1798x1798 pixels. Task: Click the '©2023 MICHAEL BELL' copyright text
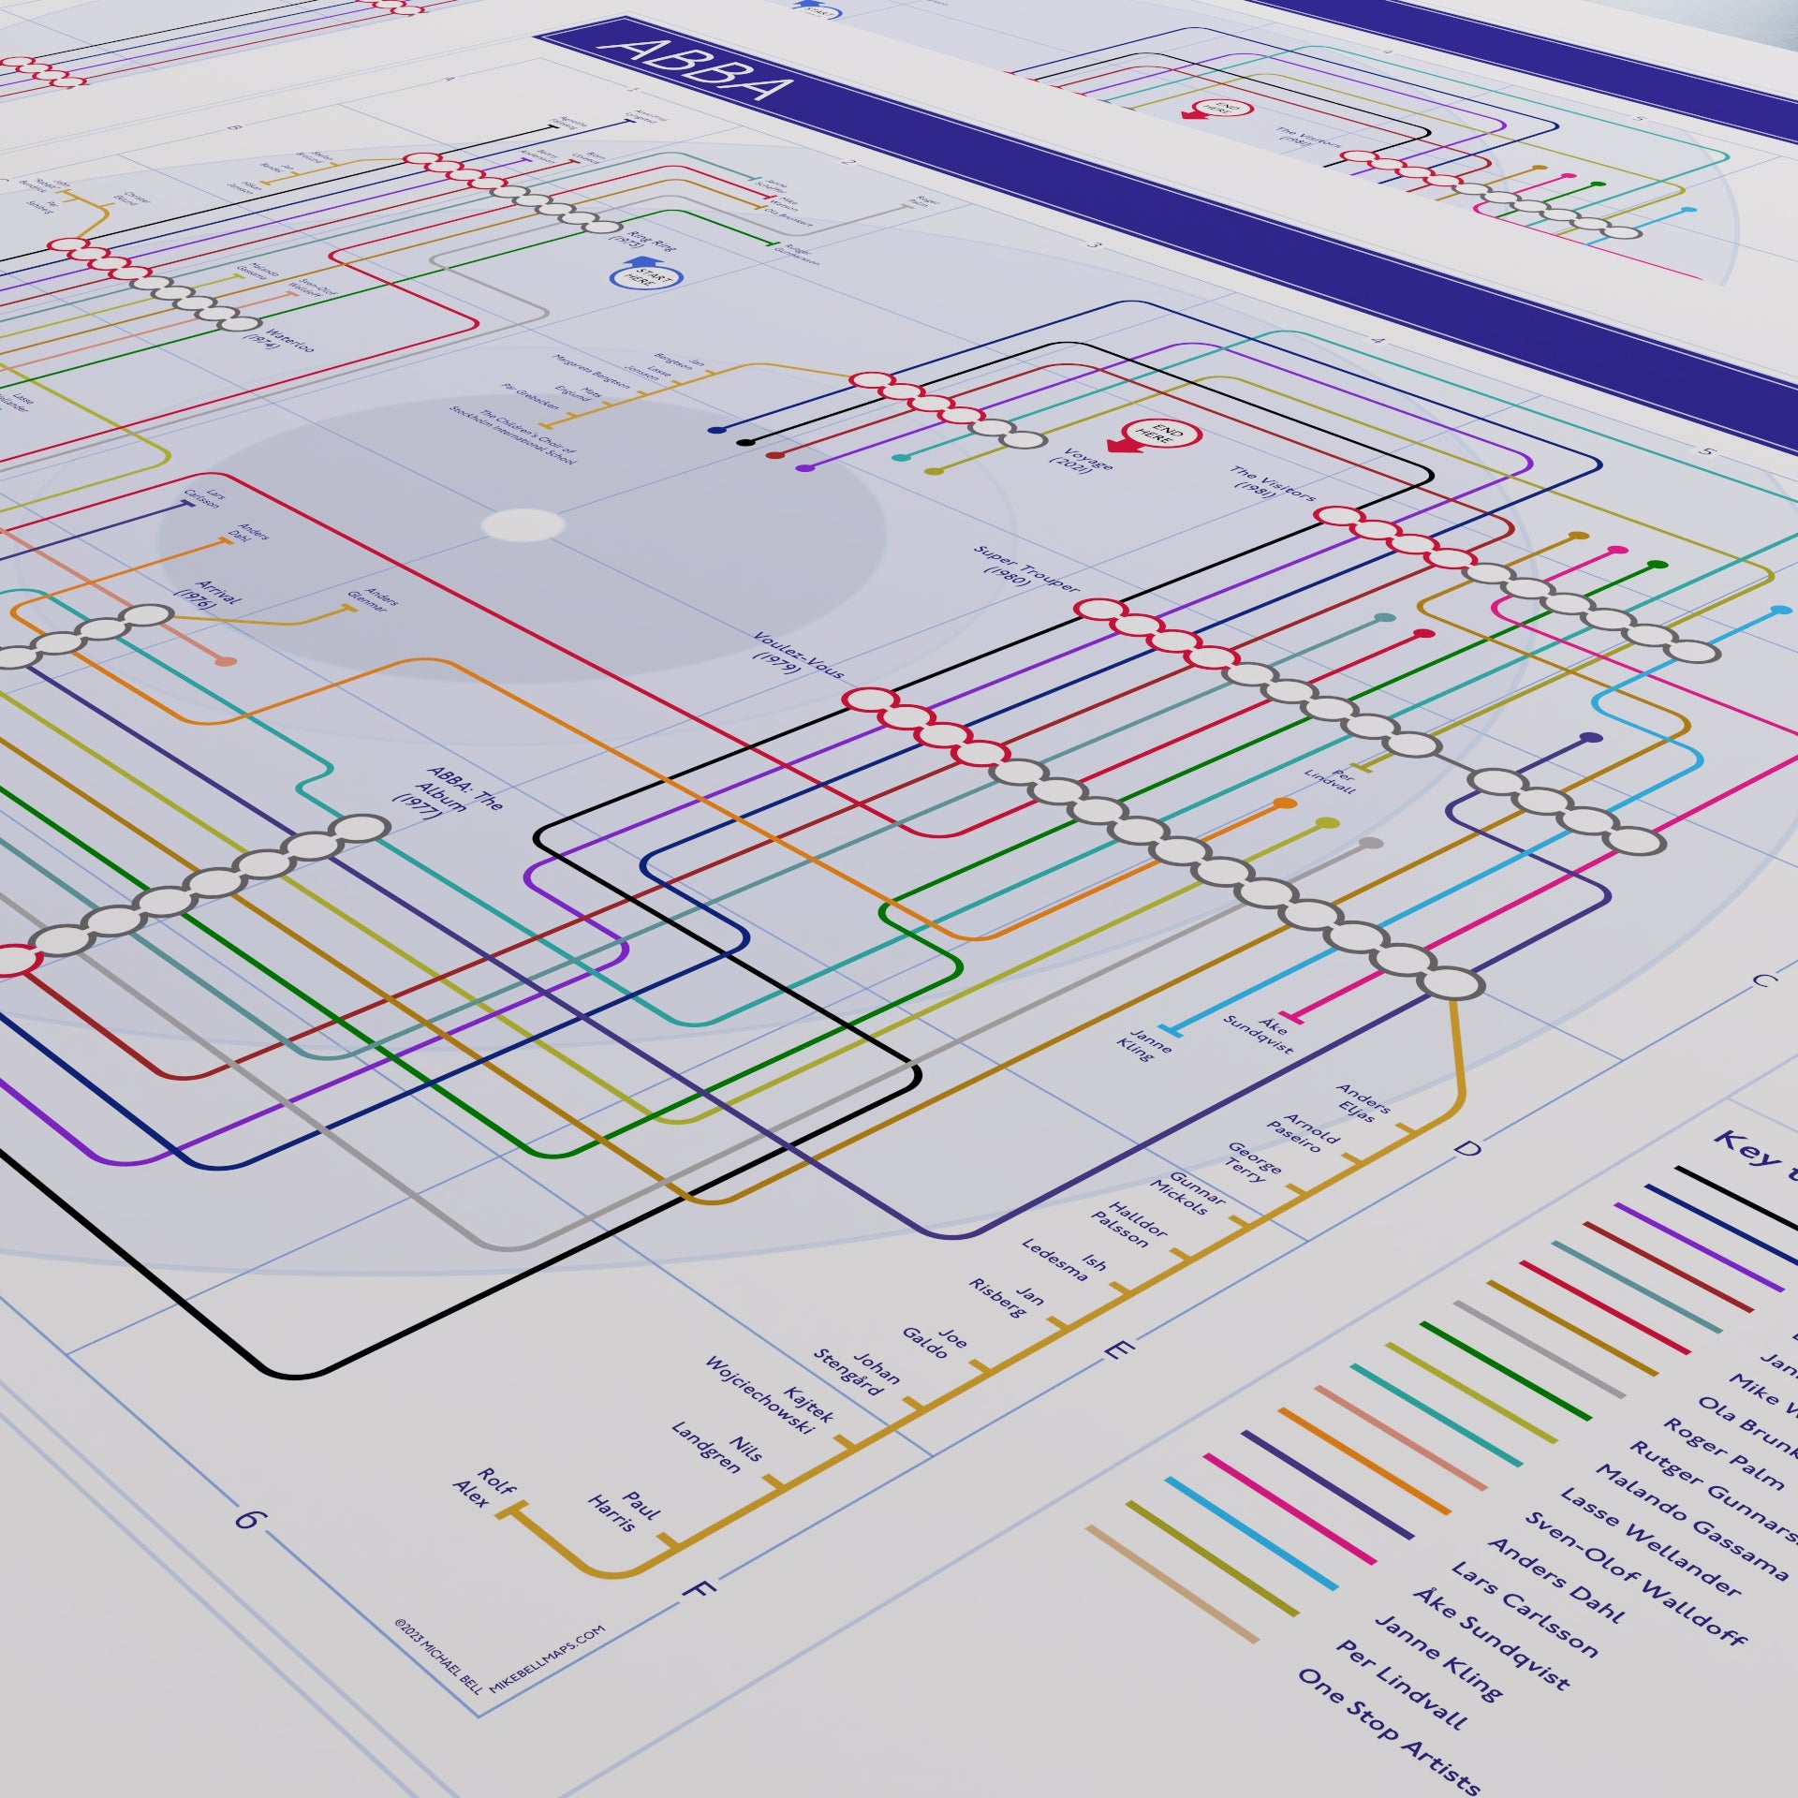click(438, 1655)
